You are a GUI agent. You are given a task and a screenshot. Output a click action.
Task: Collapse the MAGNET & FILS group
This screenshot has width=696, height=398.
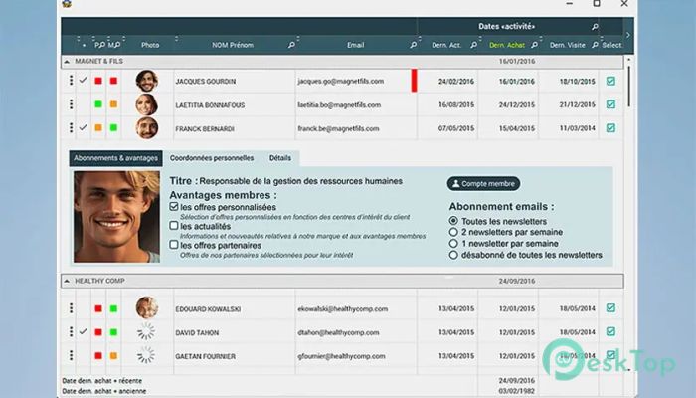(67, 62)
